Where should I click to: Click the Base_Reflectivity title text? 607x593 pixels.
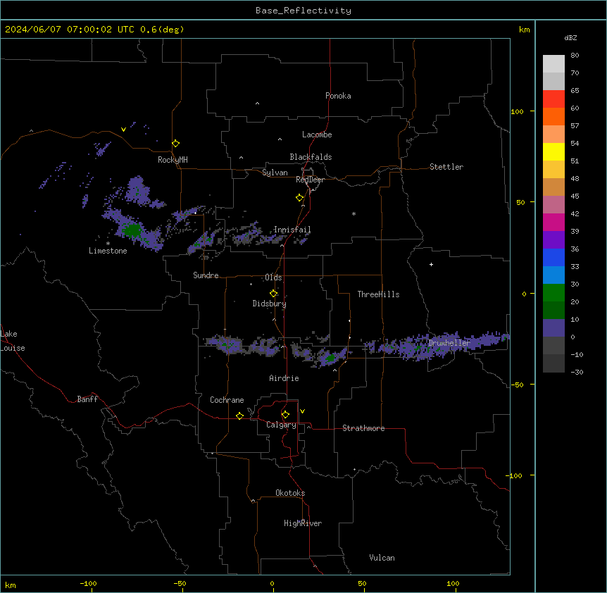[303, 11]
